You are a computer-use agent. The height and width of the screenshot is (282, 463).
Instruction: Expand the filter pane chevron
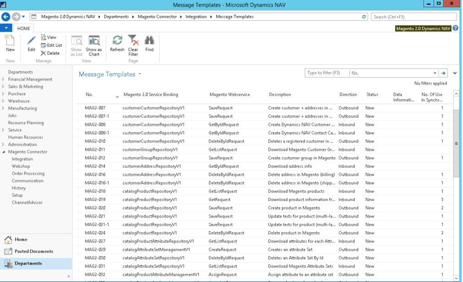(x=455, y=73)
